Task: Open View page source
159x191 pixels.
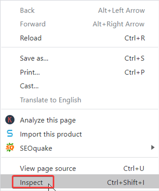Action: pos(48,169)
